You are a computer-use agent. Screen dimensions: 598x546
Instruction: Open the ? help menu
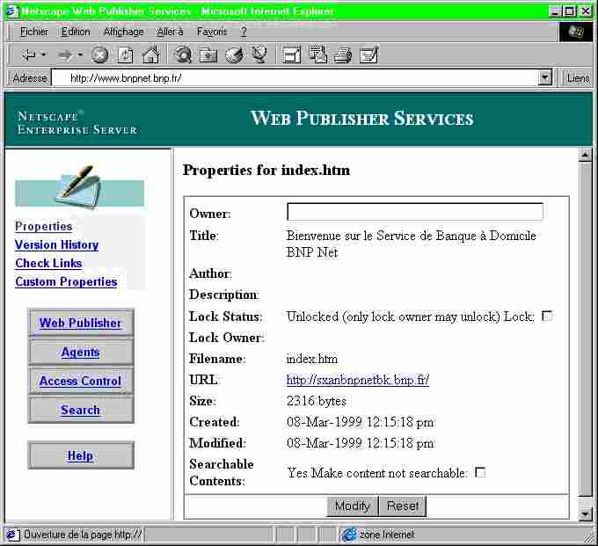coord(244,32)
